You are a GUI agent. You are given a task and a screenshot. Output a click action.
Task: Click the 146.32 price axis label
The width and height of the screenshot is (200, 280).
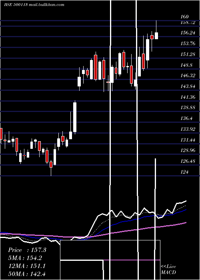pos(188,76)
